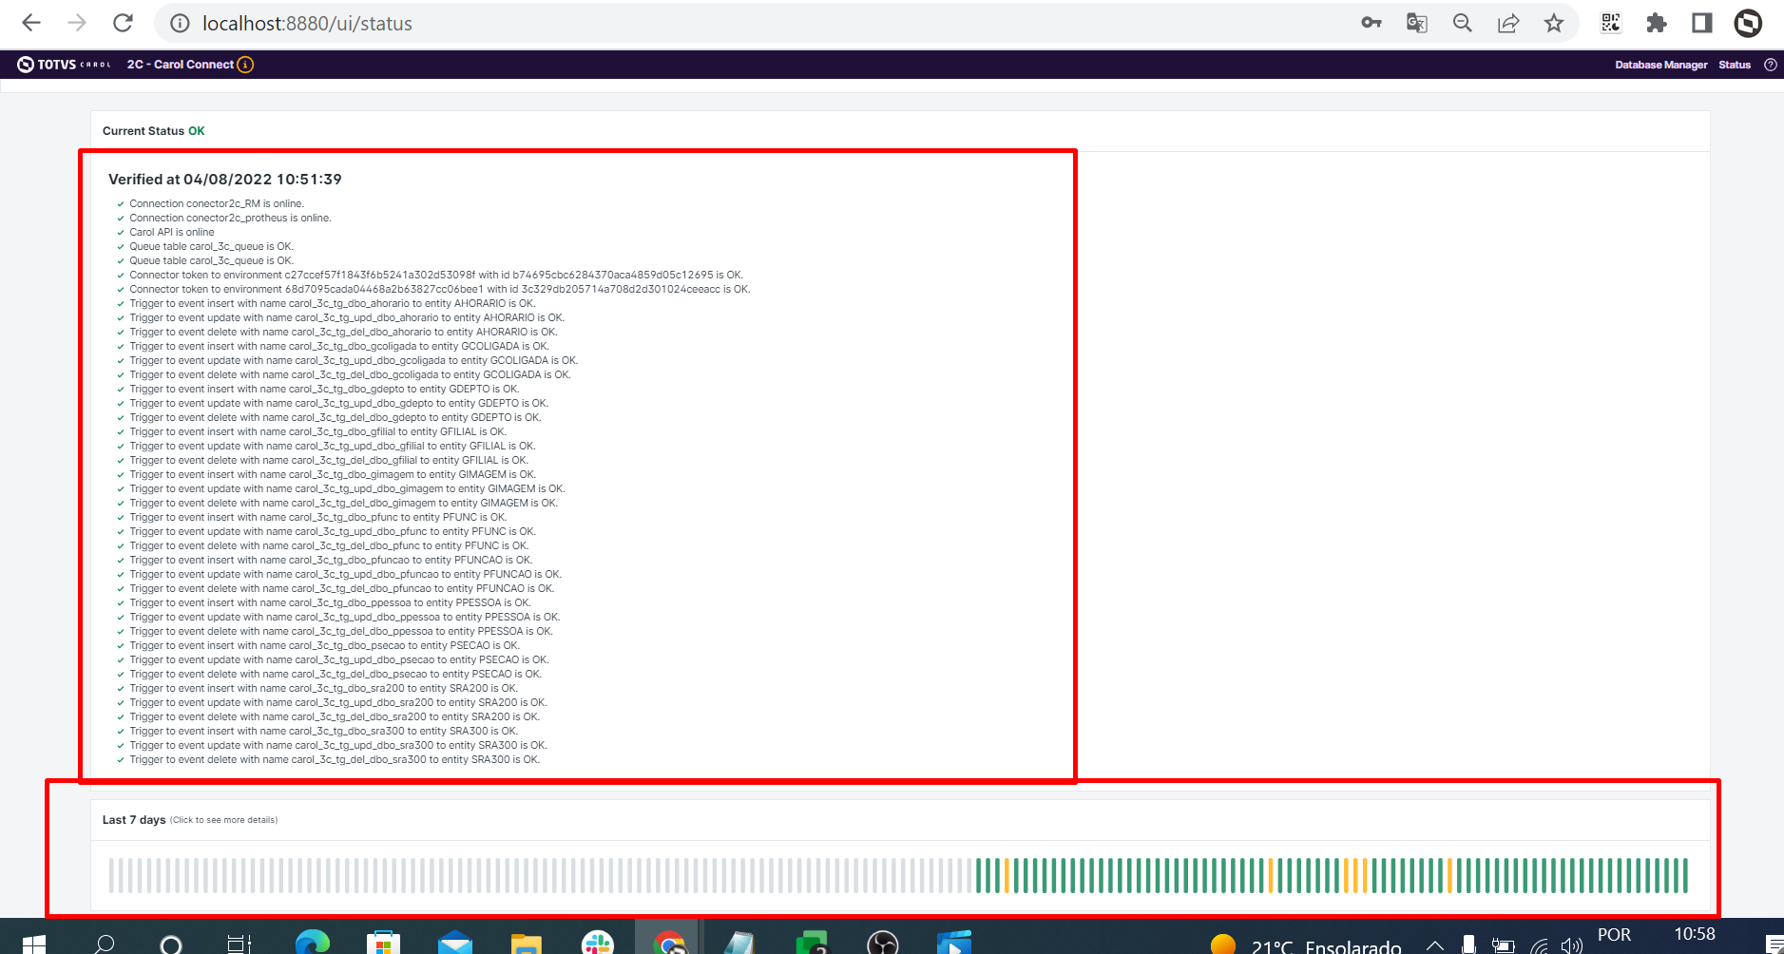Click the POR language indicator
1784x954 pixels.
(1614, 934)
